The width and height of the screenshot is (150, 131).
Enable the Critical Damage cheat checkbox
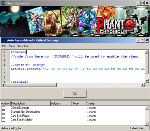pos(3,108)
